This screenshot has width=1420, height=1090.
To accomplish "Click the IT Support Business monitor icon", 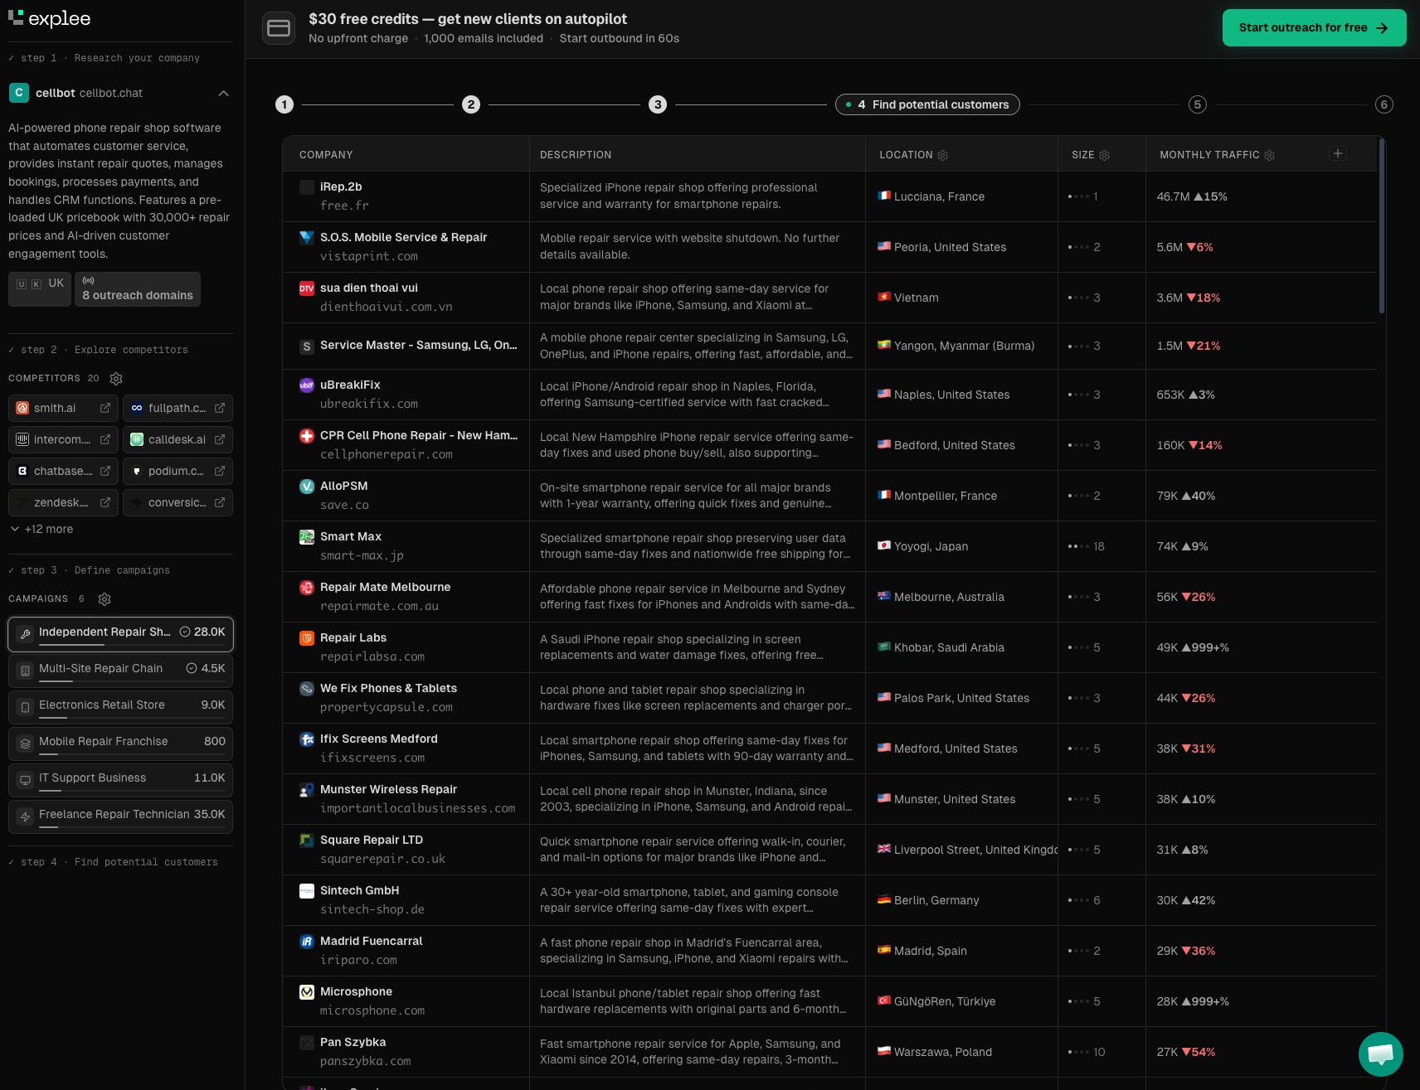I will [25, 779].
